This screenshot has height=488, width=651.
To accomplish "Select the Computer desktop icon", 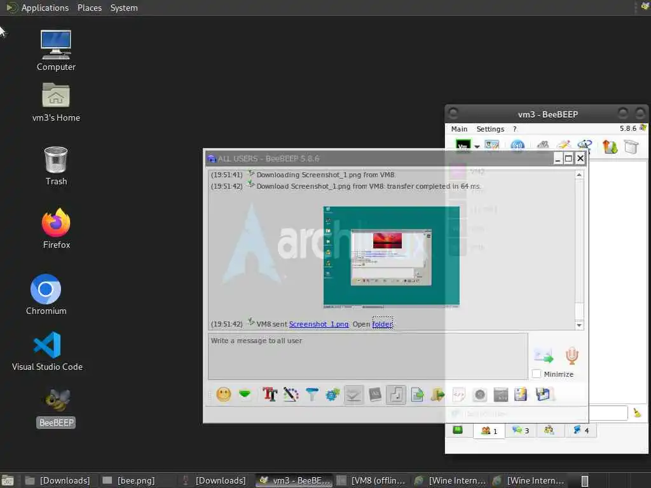I will pos(56,51).
